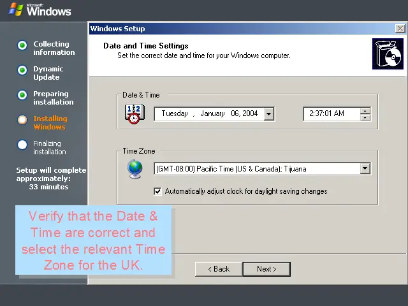Click the Preparing installation step indicator
Viewport: 408px width, 306px height.
[22, 95]
